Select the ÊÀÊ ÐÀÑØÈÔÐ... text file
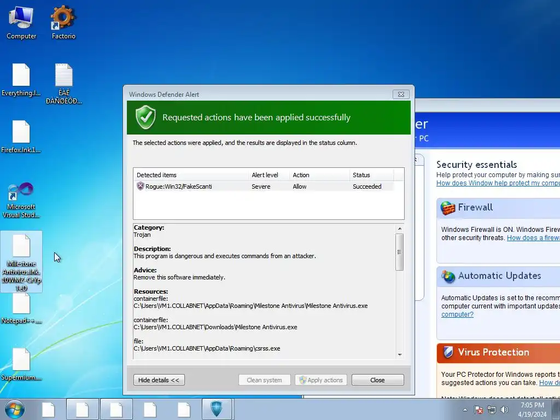 point(63,84)
